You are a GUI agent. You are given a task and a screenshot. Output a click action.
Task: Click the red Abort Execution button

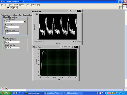14,8
